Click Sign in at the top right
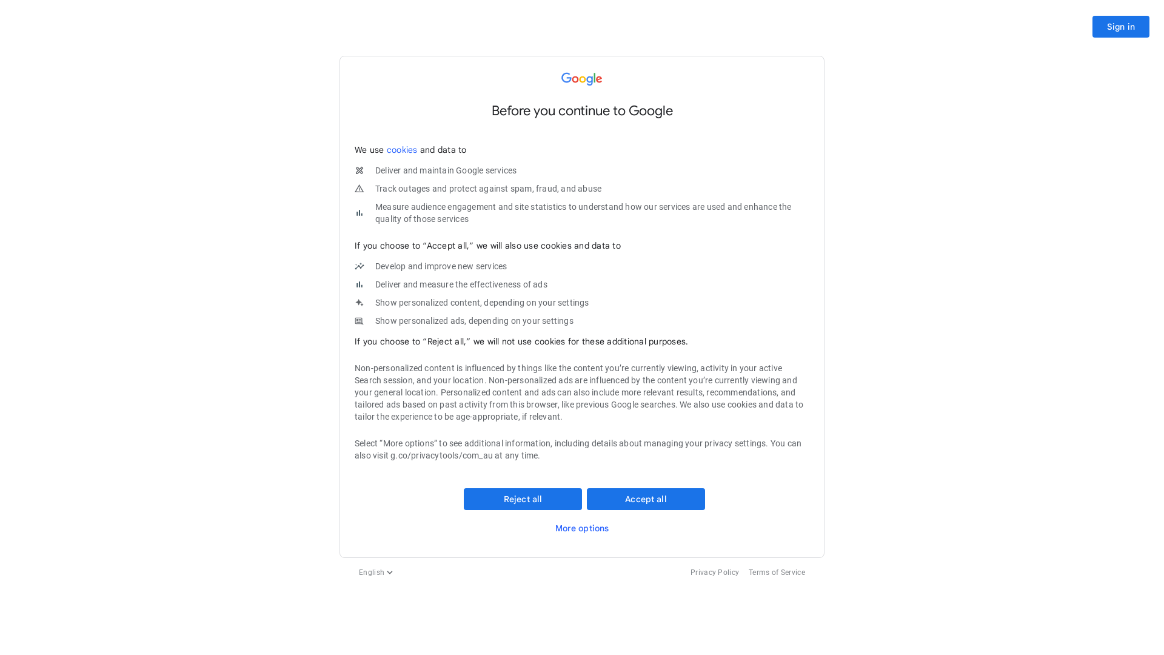The image size is (1164, 655). [x=1120, y=26]
